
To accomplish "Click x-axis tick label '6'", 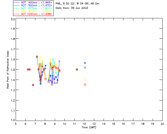I will click(26, 124).
